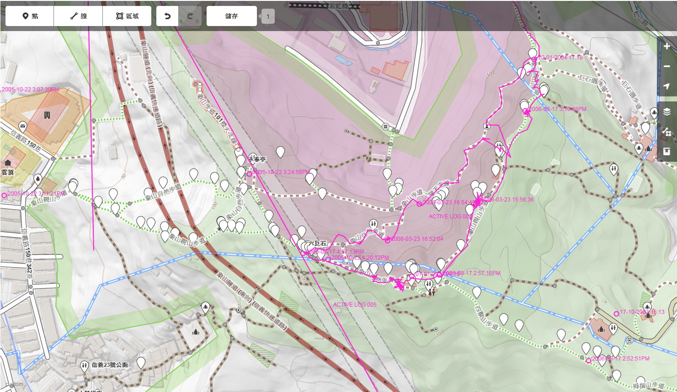The image size is (677, 392).
Task: Select the 雲頂 house icon
Action: click(x=8, y=163)
